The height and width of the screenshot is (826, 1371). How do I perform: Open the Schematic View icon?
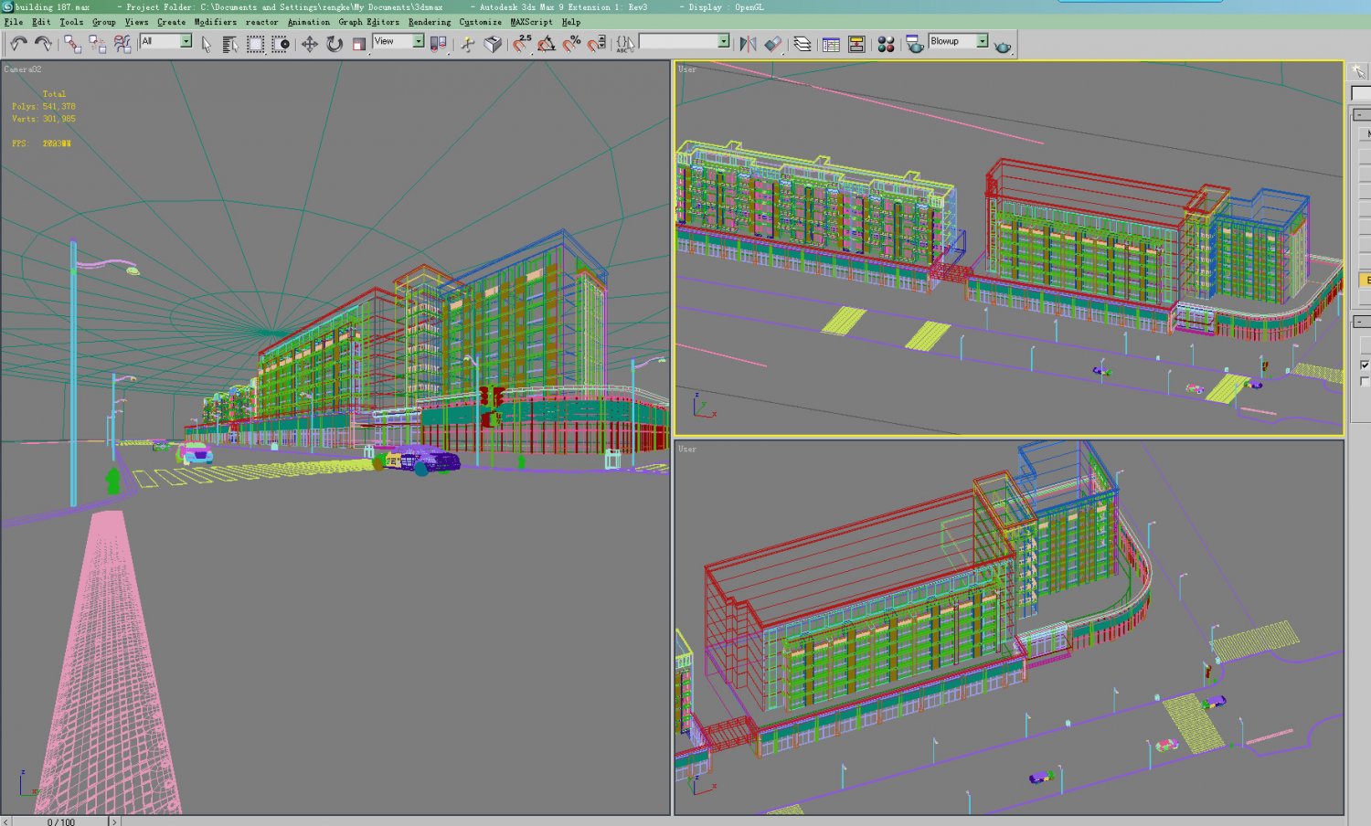click(856, 44)
